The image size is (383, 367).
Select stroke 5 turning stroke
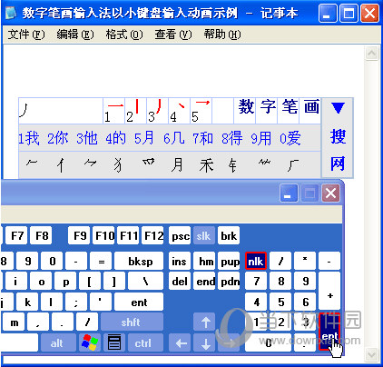point(201,111)
